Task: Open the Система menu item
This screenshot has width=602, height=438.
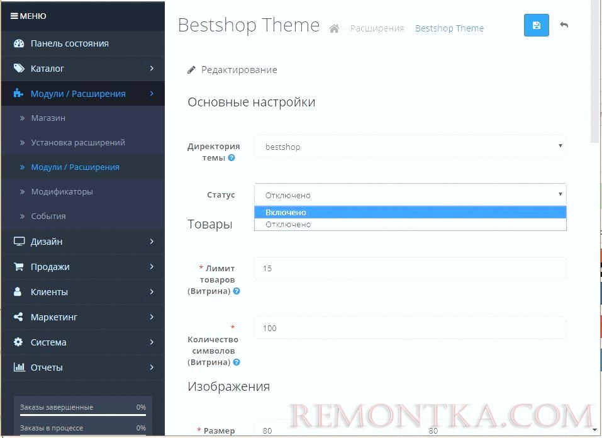Action: [x=83, y=342]
